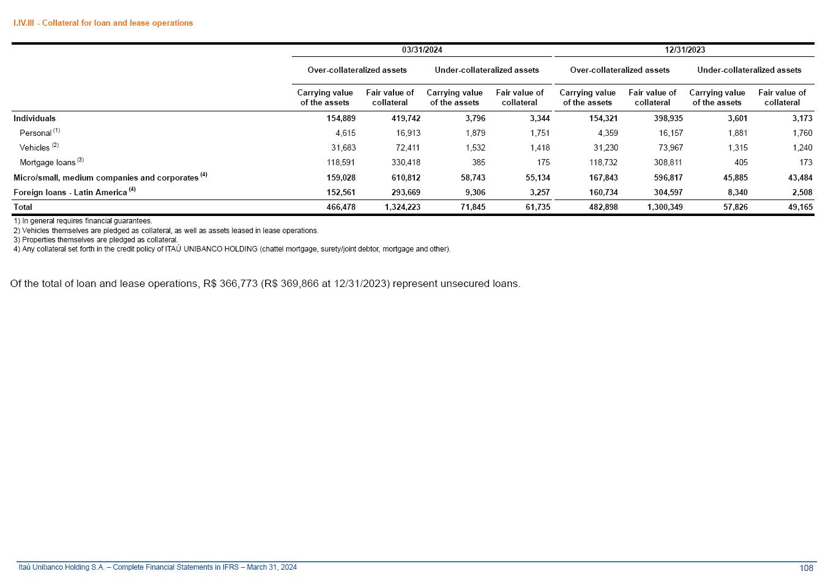The image size is (828, 585).
Task: Click the Itaú Unibanco Holding footer text
Action: click(x=157, y=567)
